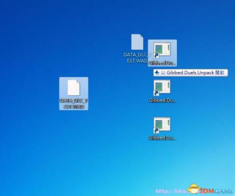Click the plus icon in the drag tooltip
The width and height of the screenshot is (235, 196).
(157, 73)
